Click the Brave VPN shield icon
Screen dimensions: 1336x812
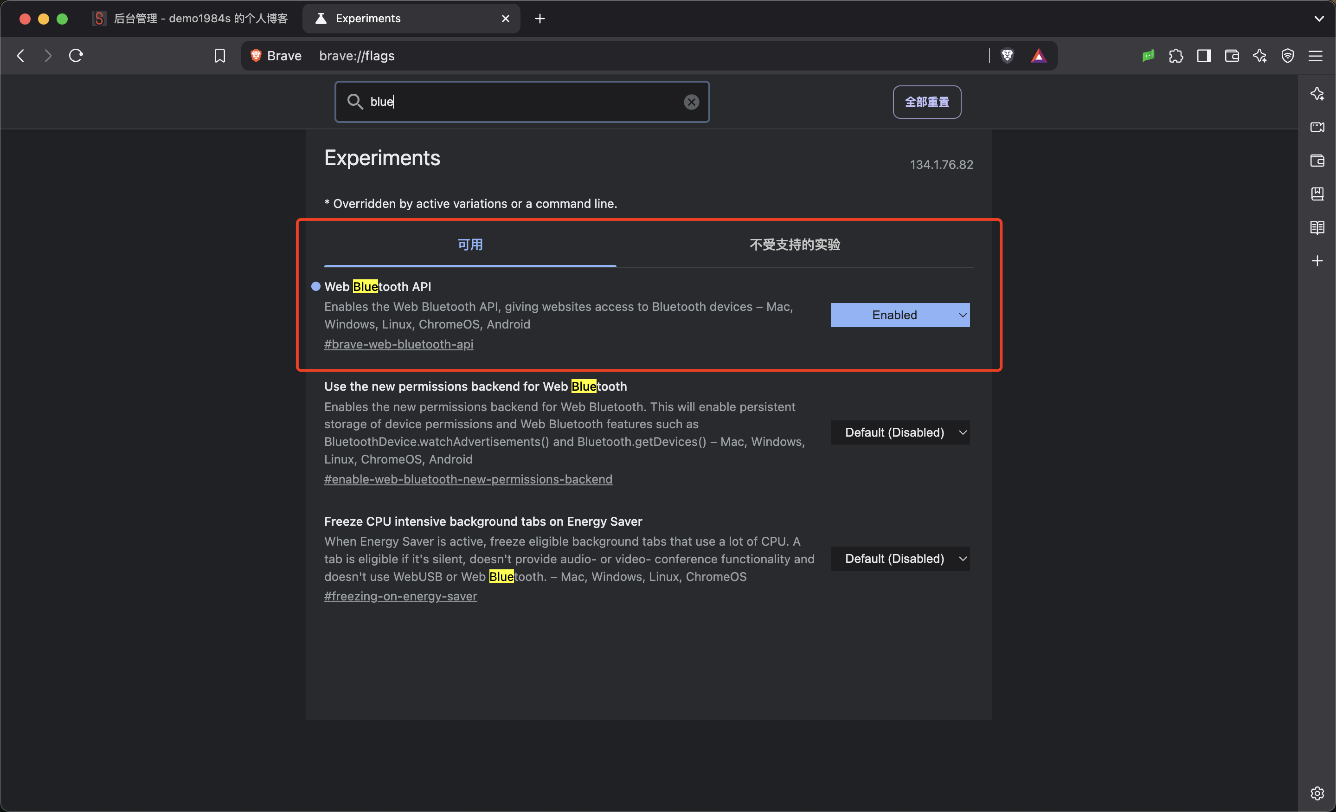point(1287,56)
